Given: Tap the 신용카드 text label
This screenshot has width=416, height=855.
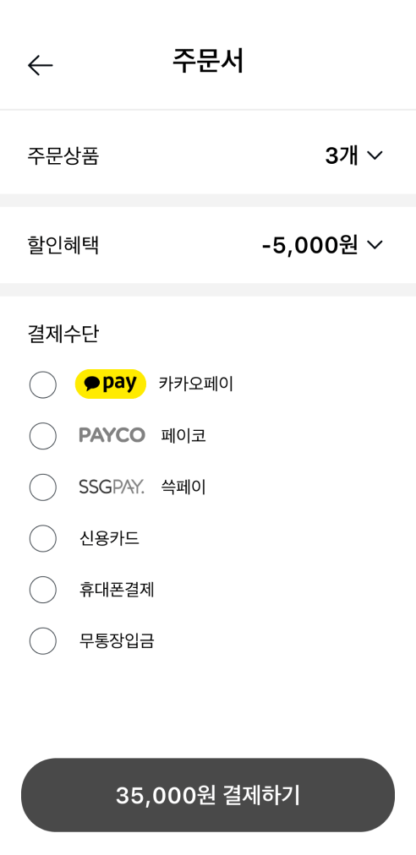Looking at the screenshot, I should click(x=109, y=538).
